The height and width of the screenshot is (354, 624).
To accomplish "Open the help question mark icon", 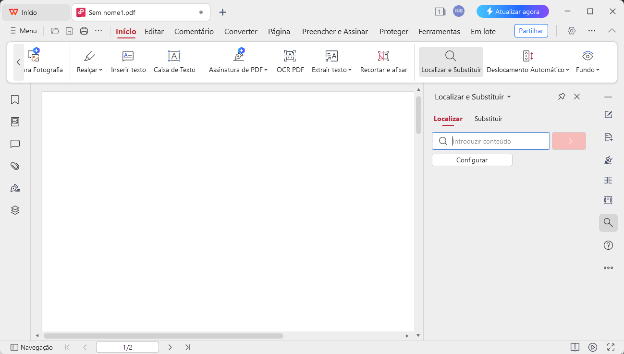I will pyautogui.click(x=608, y=245).
